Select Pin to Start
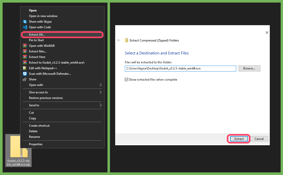The width and height of the screenshot is (283, 175). 62,40
